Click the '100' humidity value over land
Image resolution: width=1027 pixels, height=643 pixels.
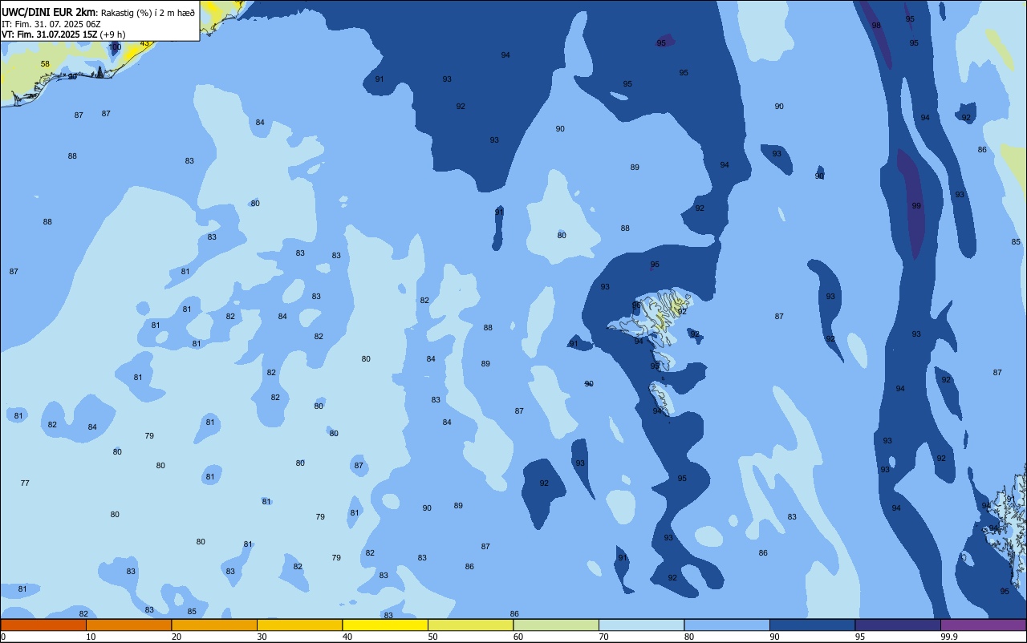point(116,47)
